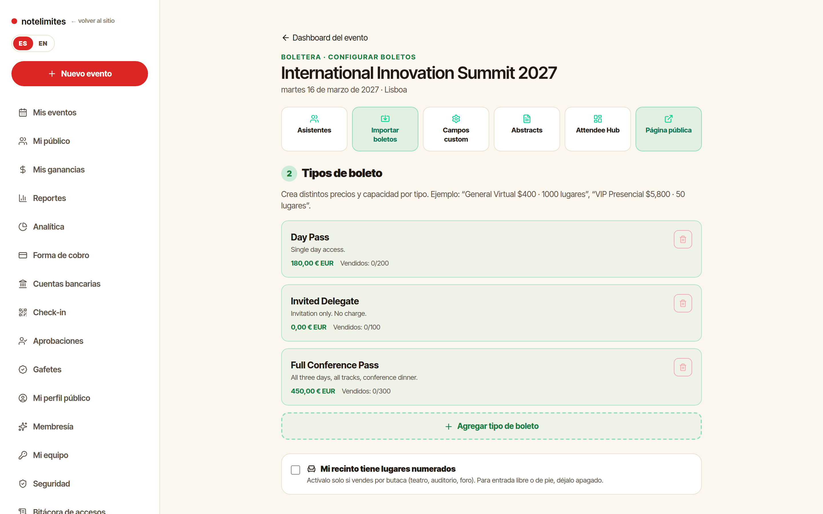823x514 pixels.
Task: Open the Importar boletos tab
Action: click(x=385, y=129)
